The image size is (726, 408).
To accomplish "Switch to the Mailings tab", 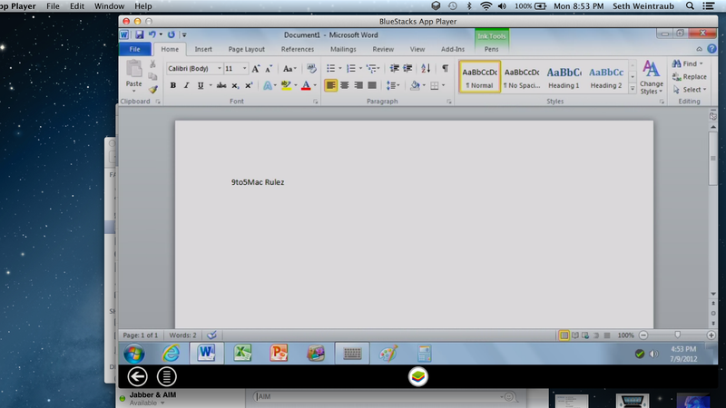I will click(x=343, y=49).
